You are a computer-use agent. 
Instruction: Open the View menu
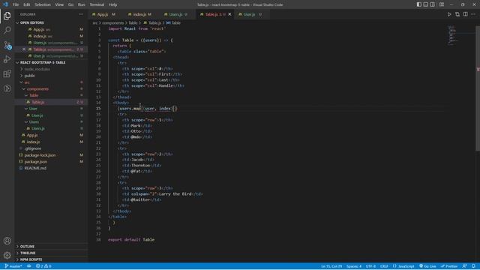[59, 4]
